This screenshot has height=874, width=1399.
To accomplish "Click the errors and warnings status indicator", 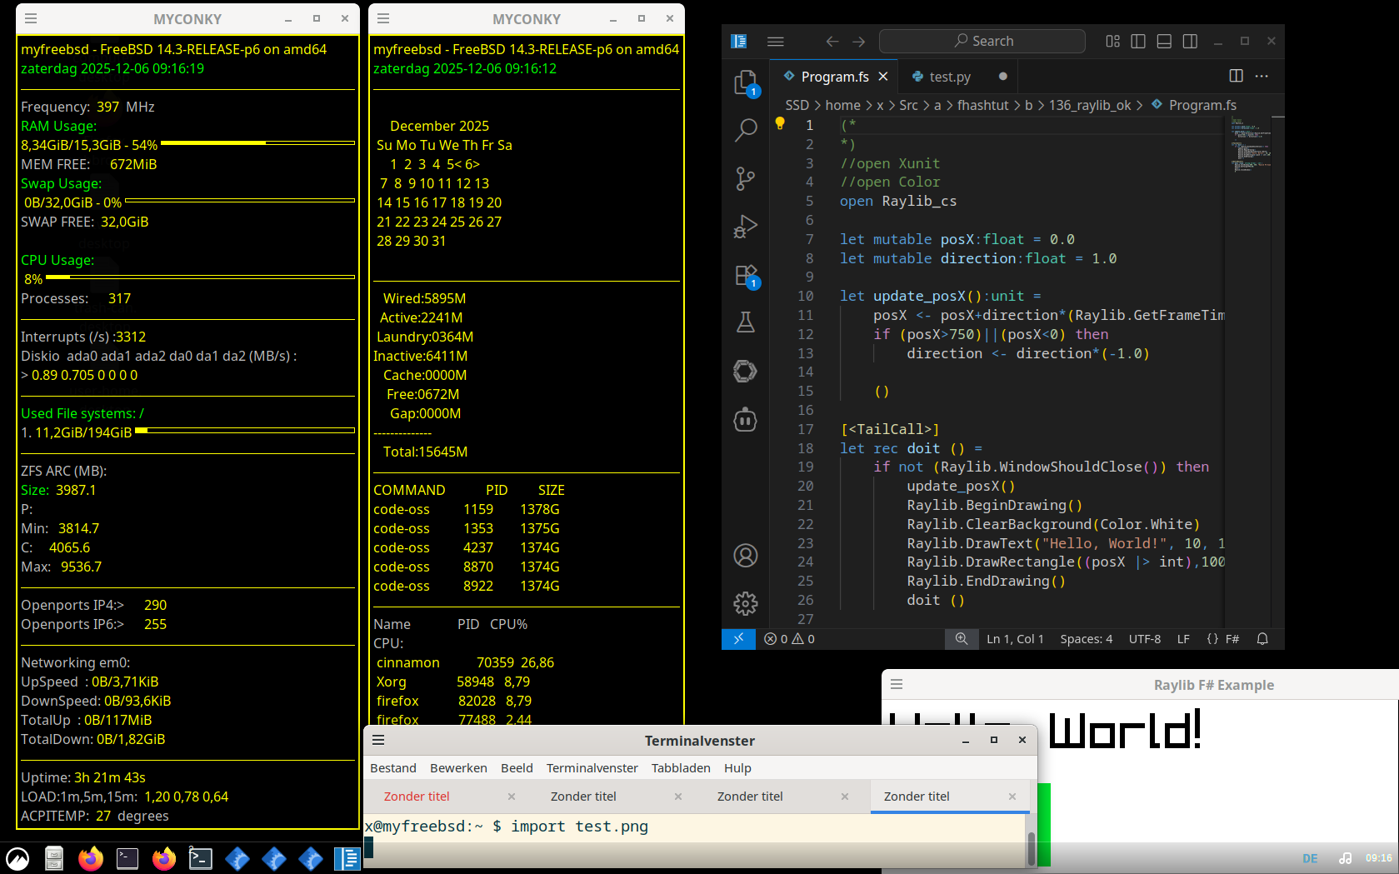I will (789, 639).
